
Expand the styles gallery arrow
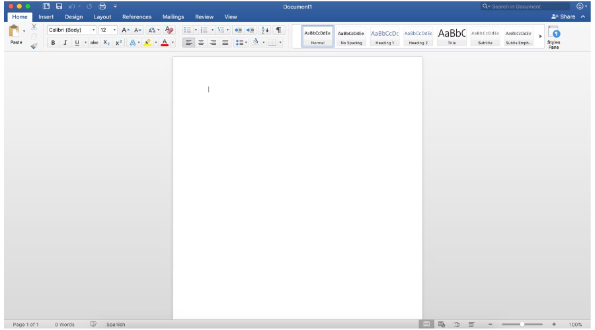(540, 36)
